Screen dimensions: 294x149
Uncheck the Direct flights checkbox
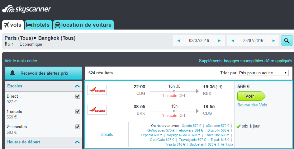coord(78,96)
